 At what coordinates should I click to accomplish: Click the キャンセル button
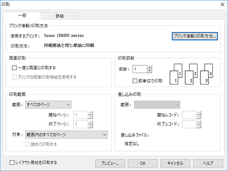tap(175, 163)
